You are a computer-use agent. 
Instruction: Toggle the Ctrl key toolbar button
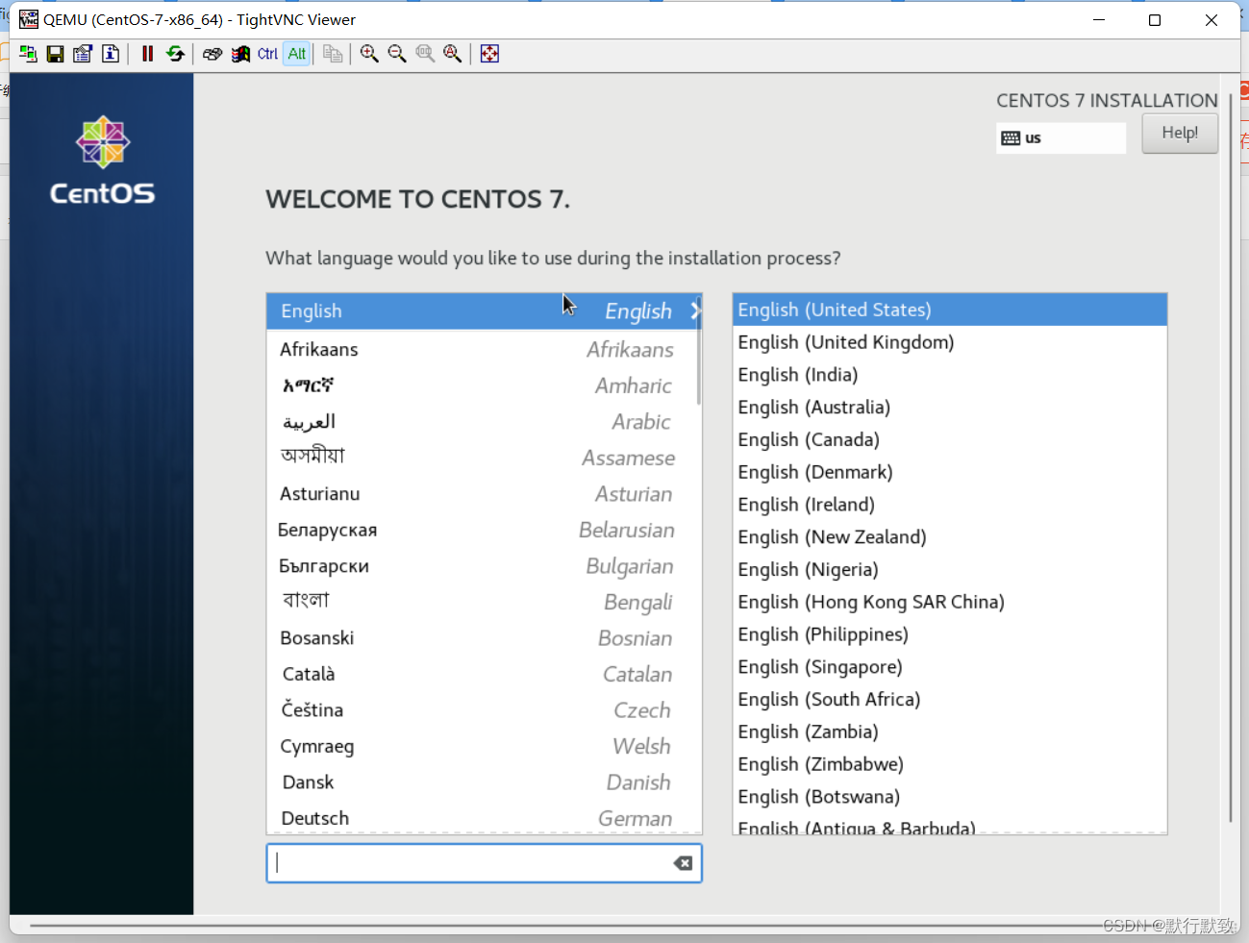click(x=268, y=54)
